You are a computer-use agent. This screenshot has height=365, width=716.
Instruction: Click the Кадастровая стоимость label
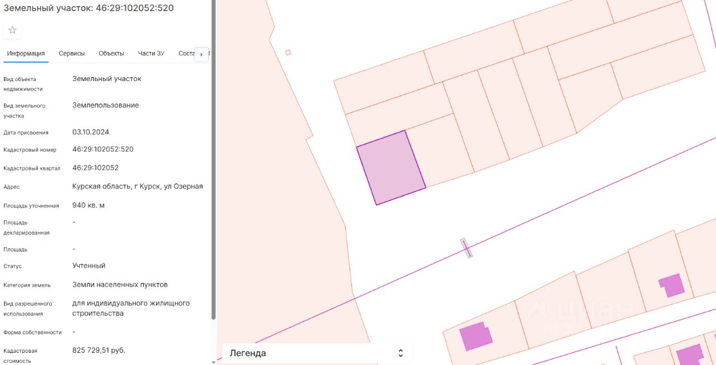20,355
